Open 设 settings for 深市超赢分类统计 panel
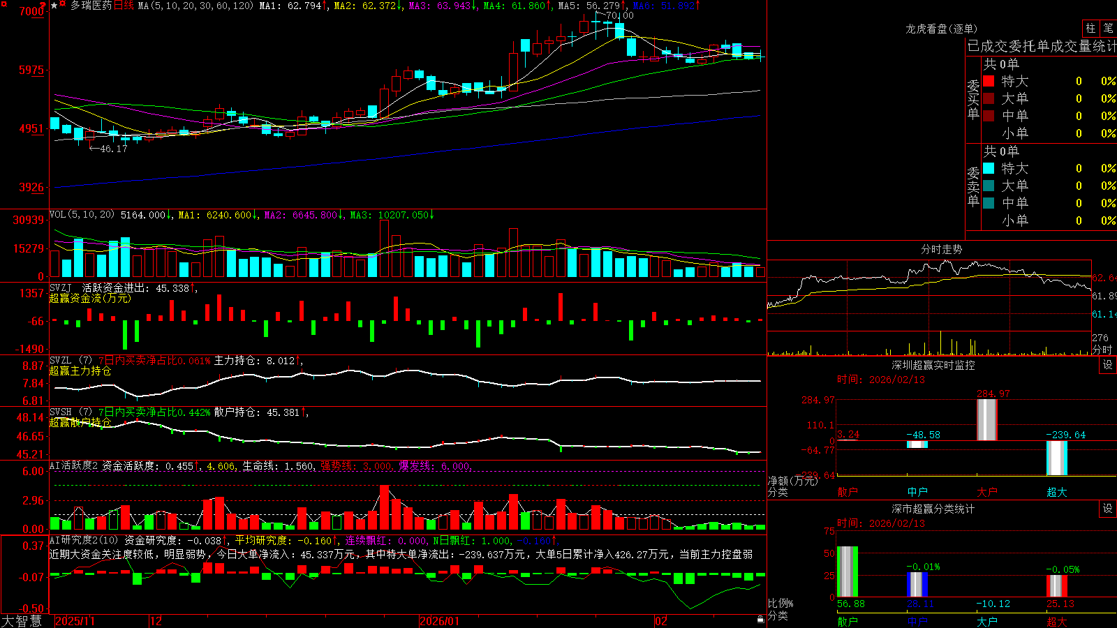The image size is (1117, 628). click(x=1108, y=509)
